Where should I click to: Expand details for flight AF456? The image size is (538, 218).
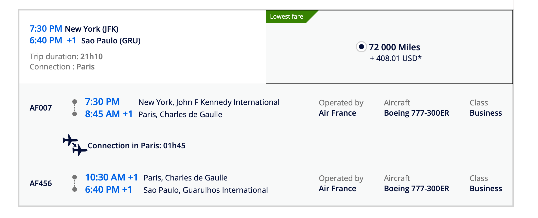(41, 183)
